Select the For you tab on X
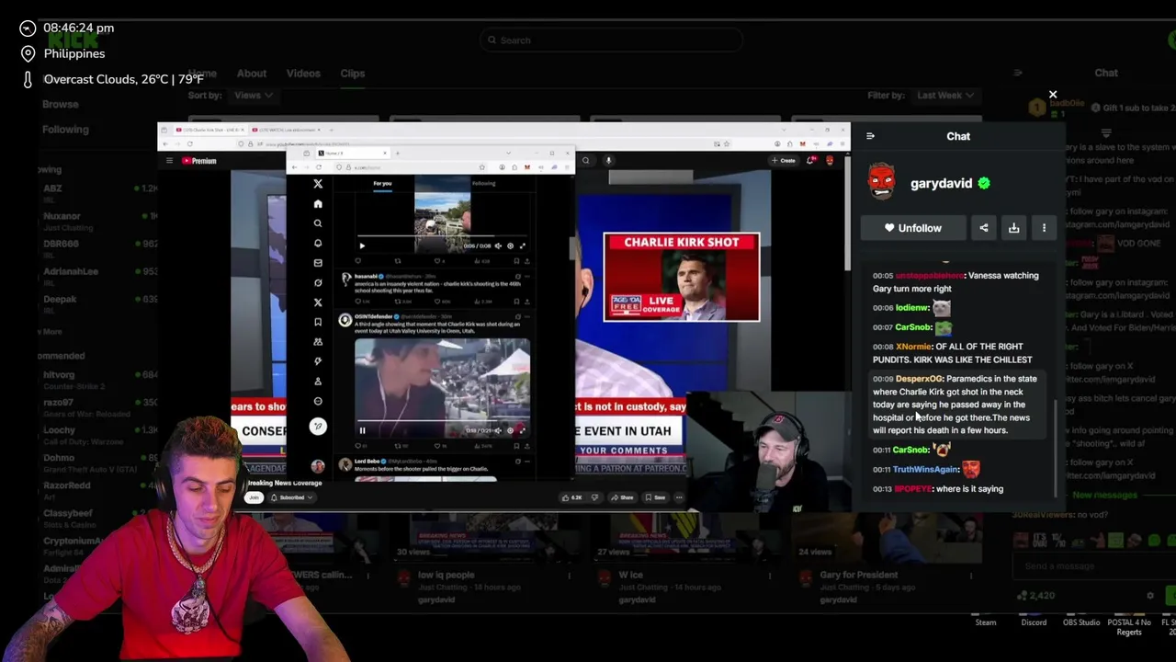 (x=382, y=183)
